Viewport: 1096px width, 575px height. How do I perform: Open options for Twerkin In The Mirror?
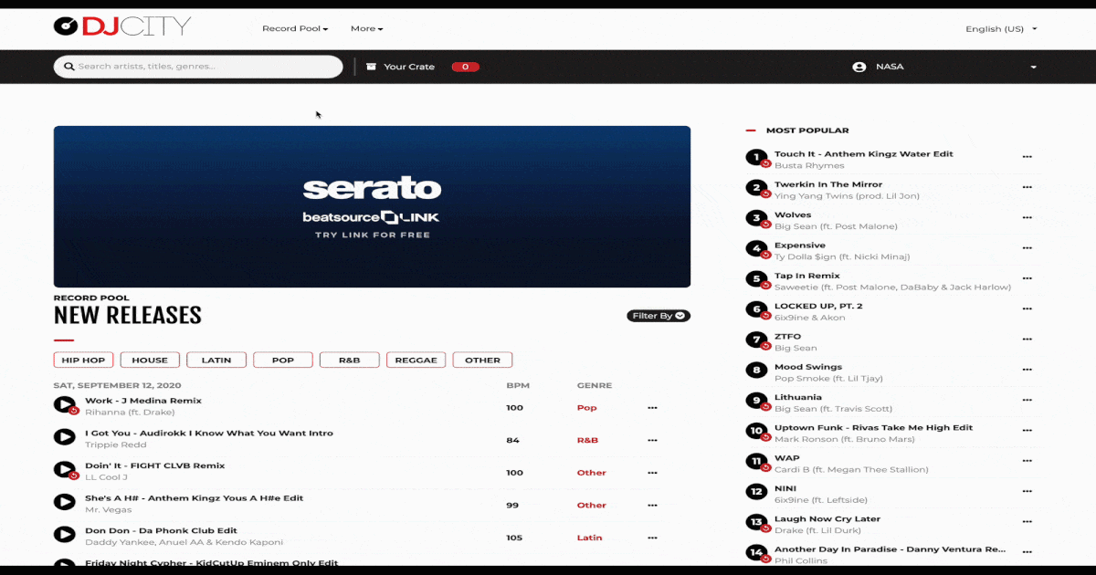tap(1027, 187)
